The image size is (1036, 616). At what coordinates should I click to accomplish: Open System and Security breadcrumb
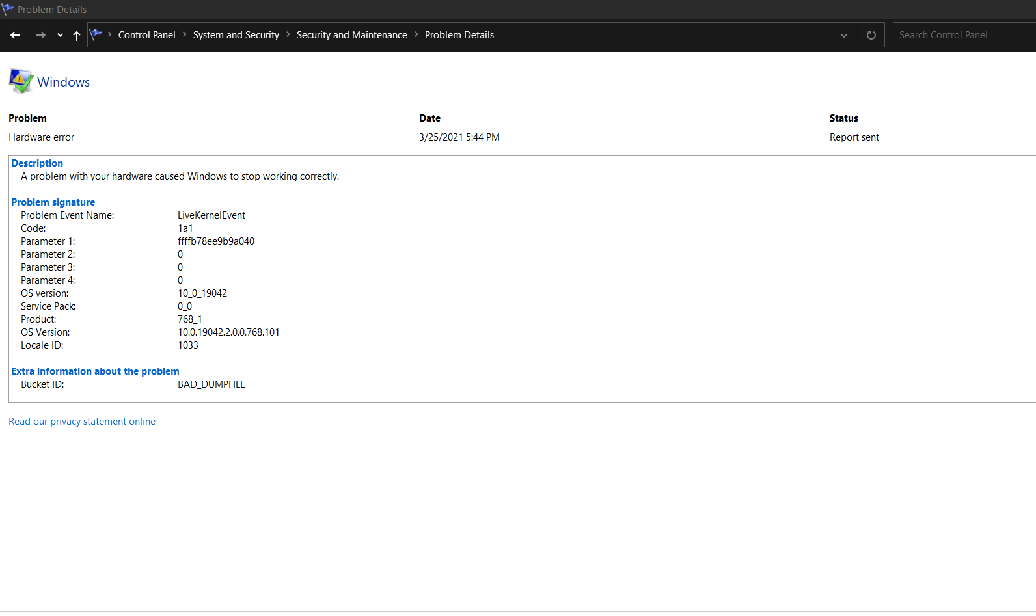point(236,35)
